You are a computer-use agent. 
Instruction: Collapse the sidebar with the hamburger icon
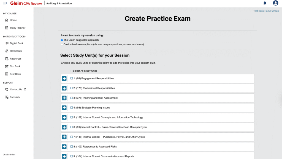[x=5, y=3]
